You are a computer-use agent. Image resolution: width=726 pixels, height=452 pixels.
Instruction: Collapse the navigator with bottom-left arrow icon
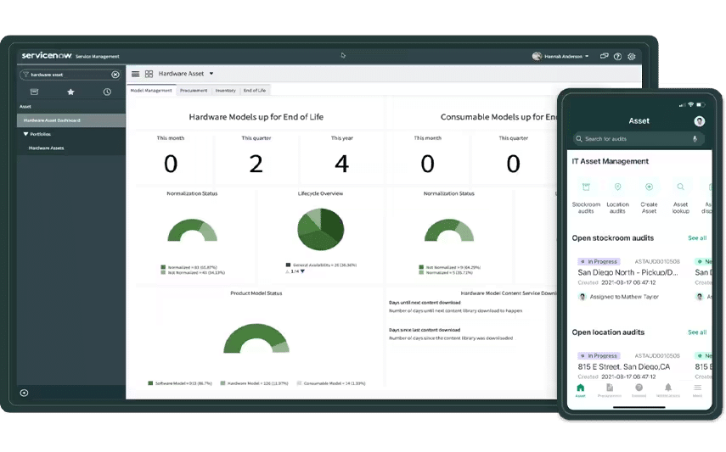[24, 393]
